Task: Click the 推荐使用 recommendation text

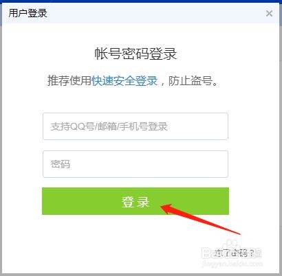Action: 69,80
